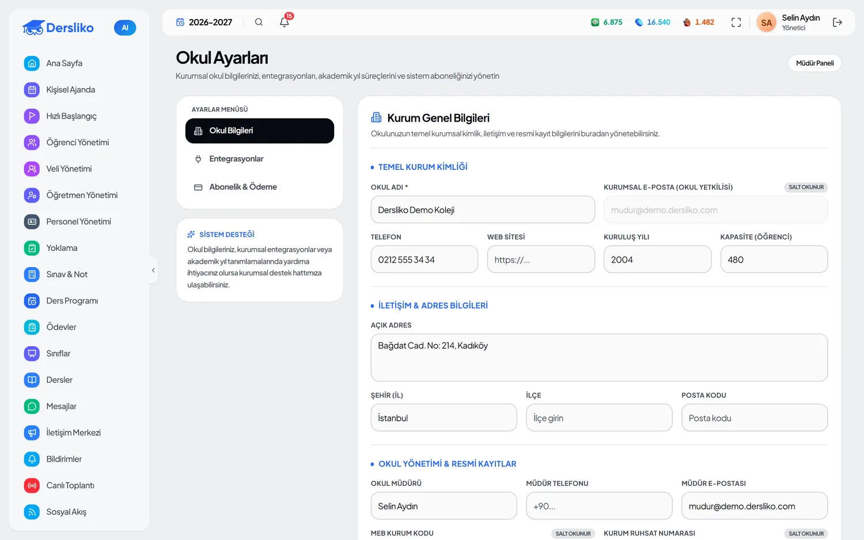864x540 pixels.
Task: Open Sosyal Akış feed icon
Action: pyautogui.click(x=32, y=512)
